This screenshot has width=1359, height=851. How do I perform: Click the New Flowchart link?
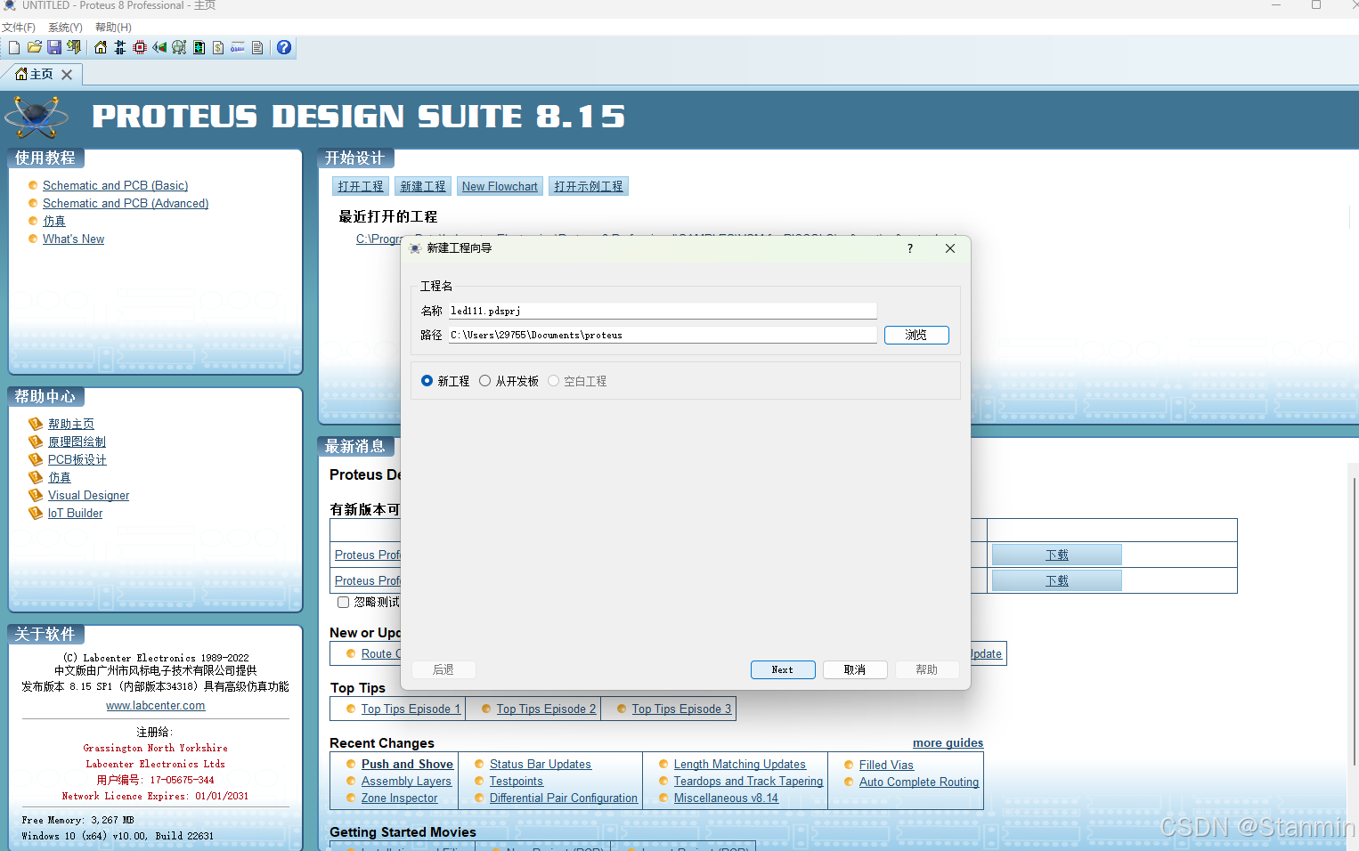click(x=500, y=186)
